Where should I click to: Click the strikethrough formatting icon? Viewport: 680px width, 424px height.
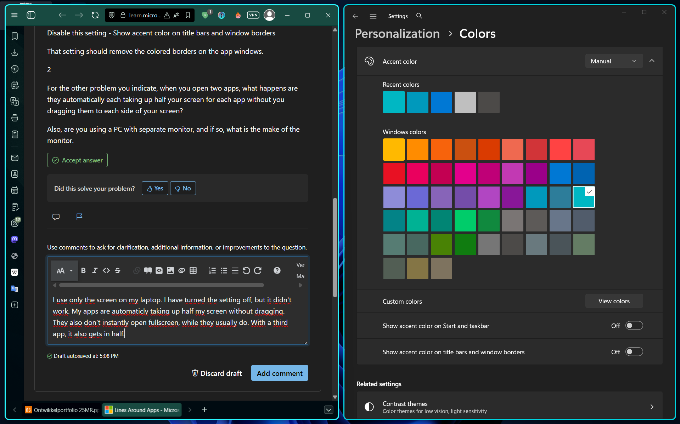click(118, 270)
